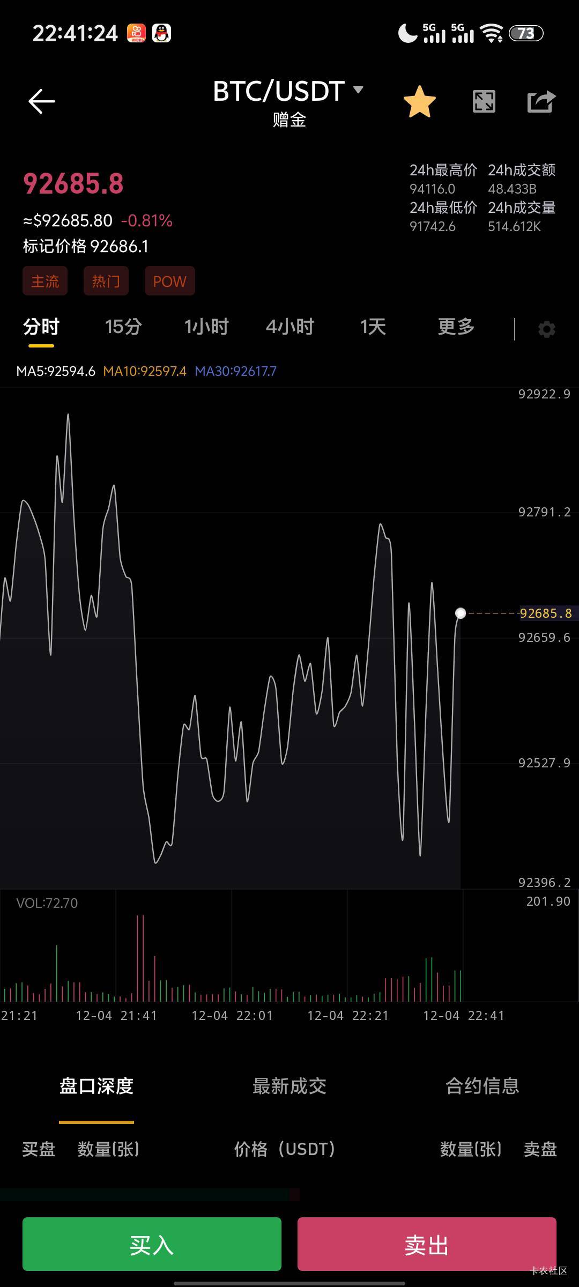Tap the current price marker dot on chart
Image resolution: width=579 pixels, height=1287 pixels.
(460, 613)
